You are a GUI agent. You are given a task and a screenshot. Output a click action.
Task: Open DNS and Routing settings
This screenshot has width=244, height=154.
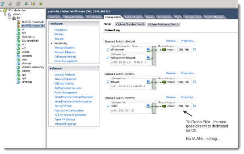[64, 84]
